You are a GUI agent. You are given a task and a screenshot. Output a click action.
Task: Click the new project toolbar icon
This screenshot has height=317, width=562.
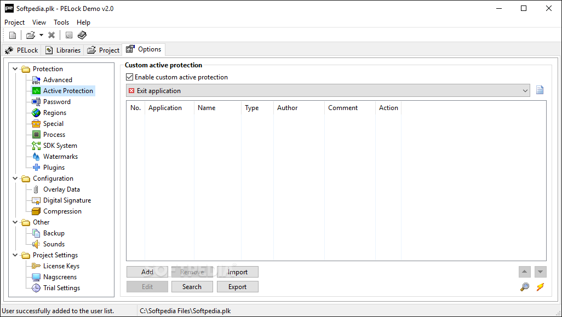(x=13, y=35)
